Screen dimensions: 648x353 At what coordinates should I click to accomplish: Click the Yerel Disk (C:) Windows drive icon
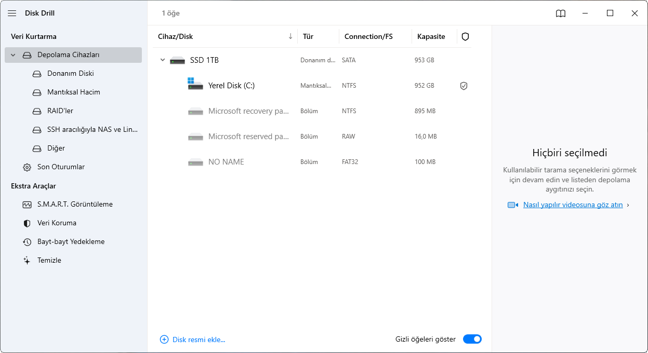(195, 84)
